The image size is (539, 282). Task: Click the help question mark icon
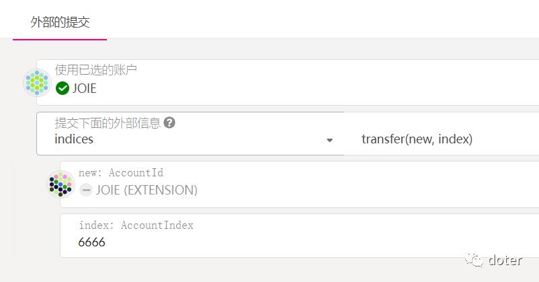169,123
